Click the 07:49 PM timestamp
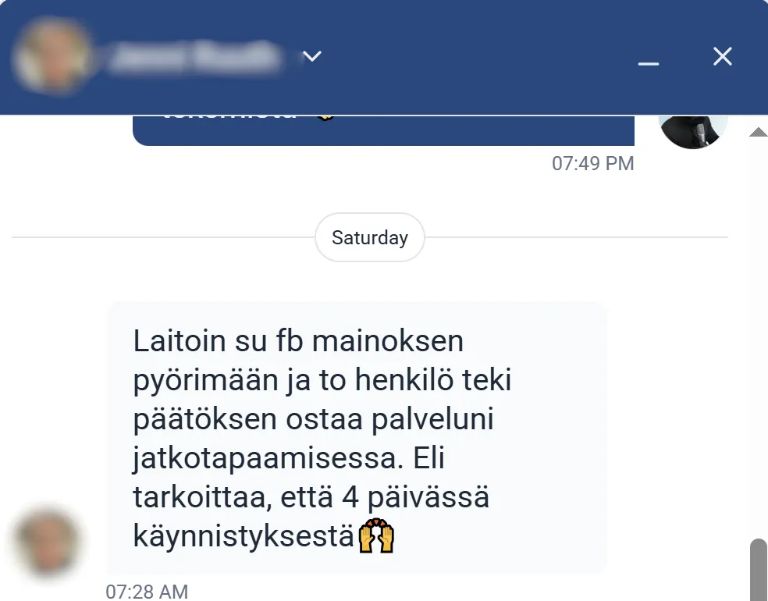 [592, 164]
